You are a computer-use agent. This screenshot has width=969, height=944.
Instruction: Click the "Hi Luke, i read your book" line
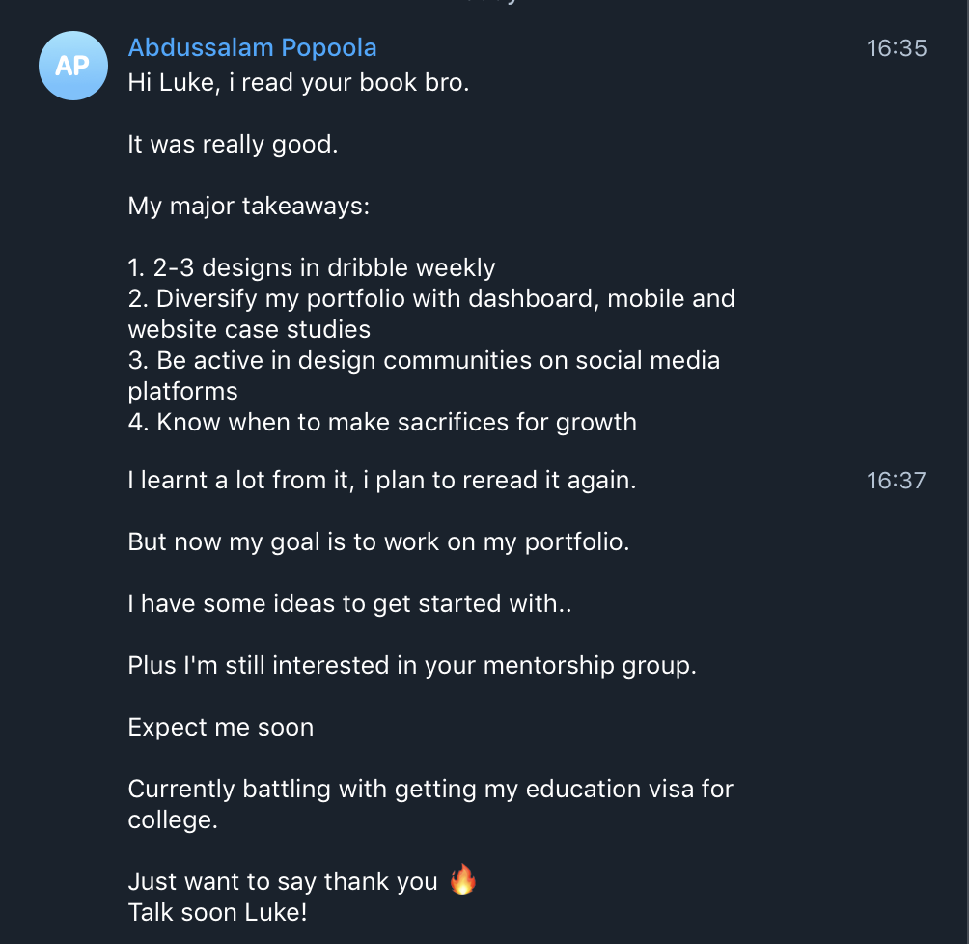[298, 83]
